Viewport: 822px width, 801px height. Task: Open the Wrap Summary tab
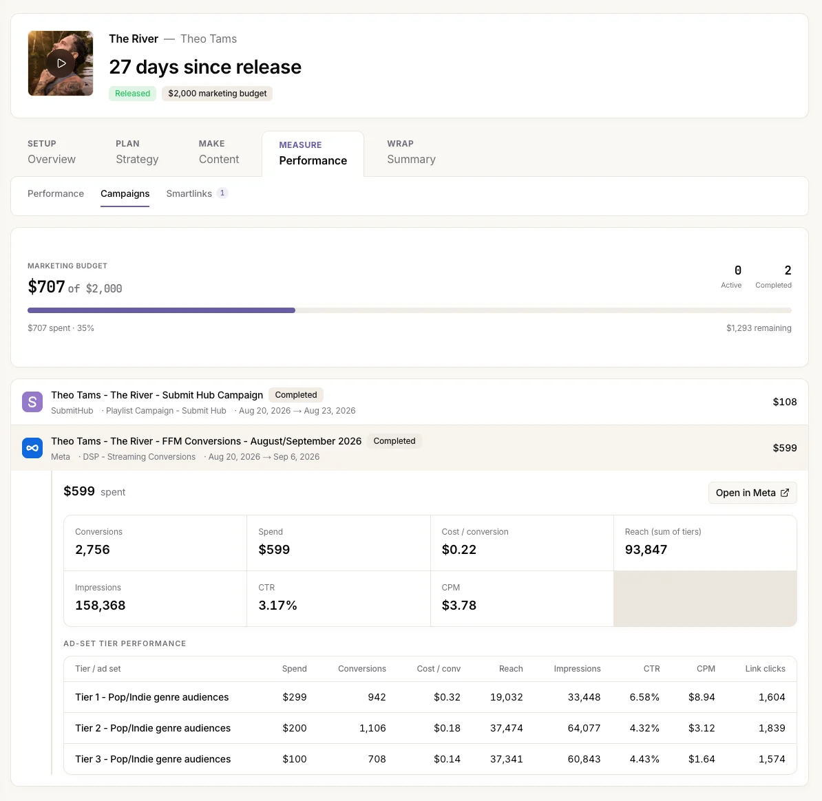click(x=411, y=153)
